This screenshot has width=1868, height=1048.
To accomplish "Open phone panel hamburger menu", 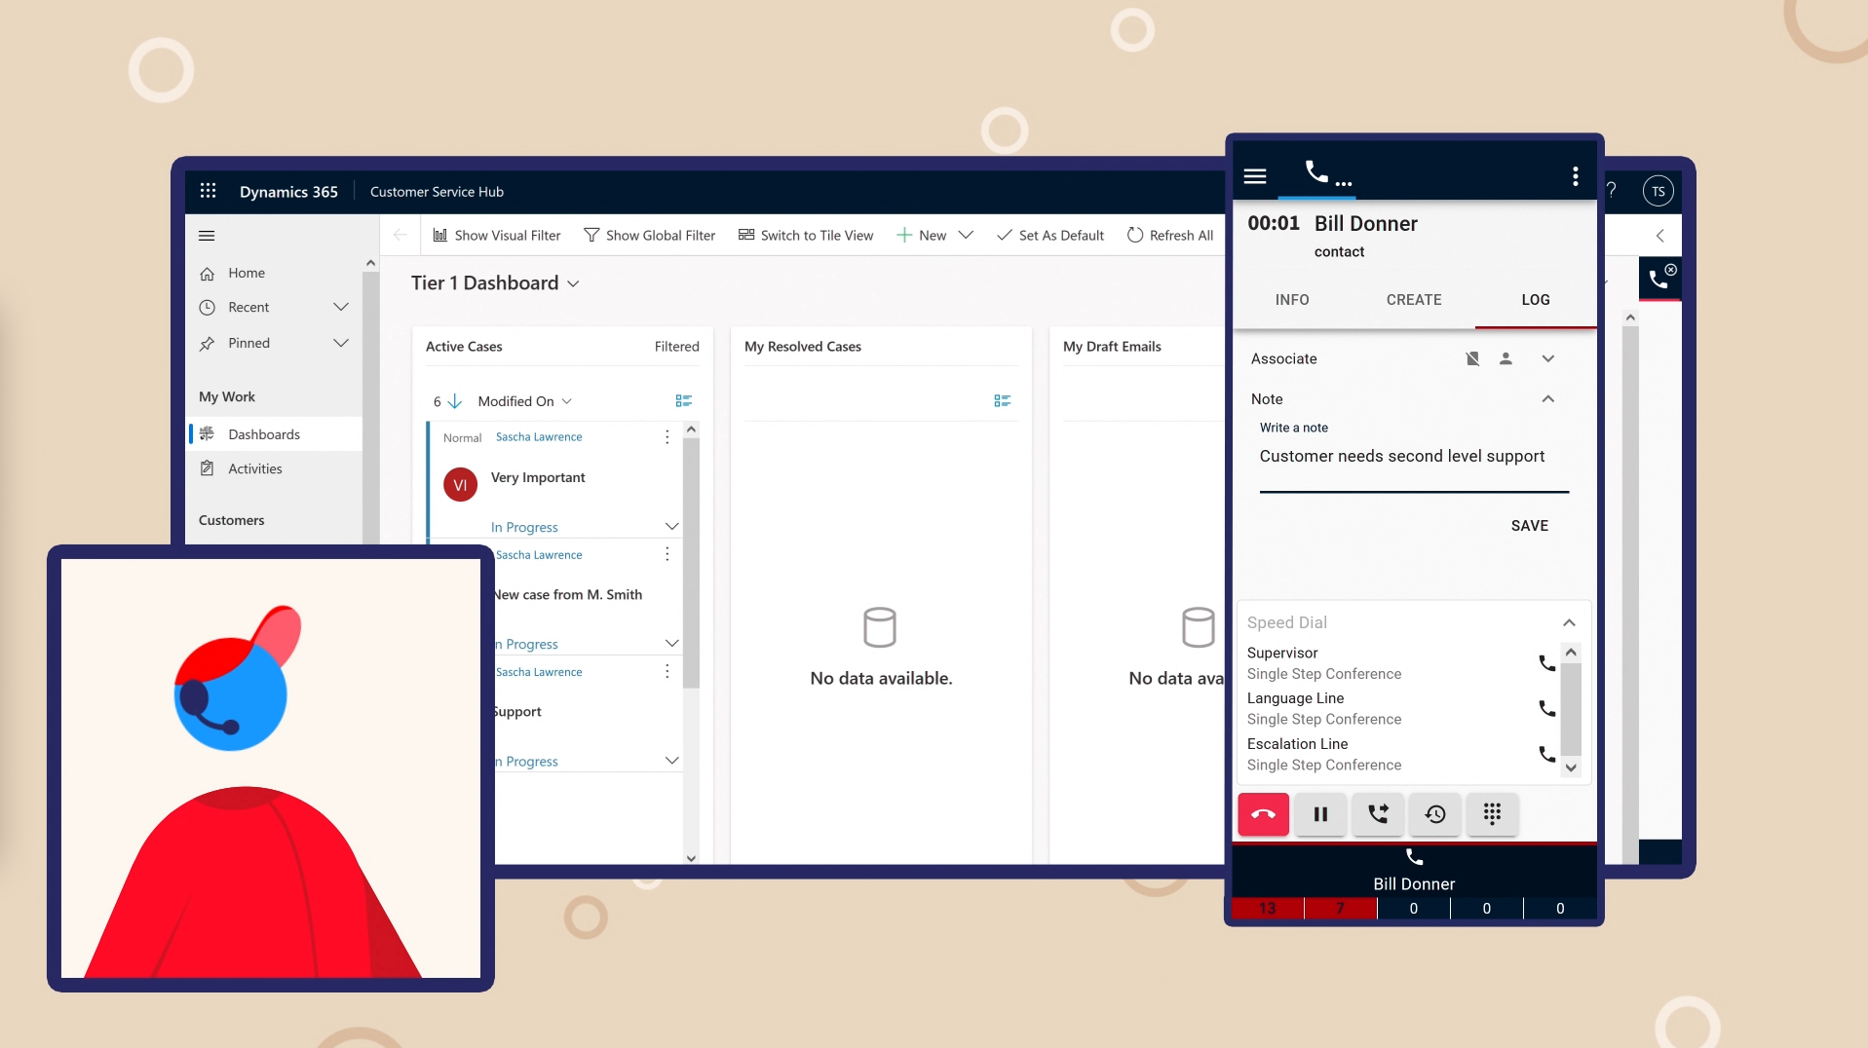I will [1255, 176].
